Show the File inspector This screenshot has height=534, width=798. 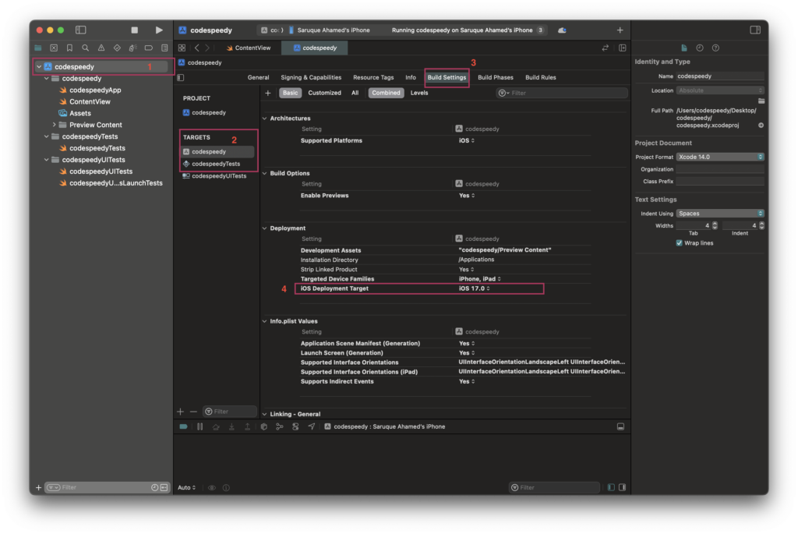[x=684, y=48]
